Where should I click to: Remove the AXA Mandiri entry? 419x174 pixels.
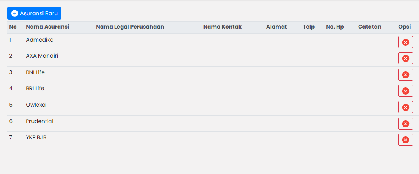click(405, 58)
